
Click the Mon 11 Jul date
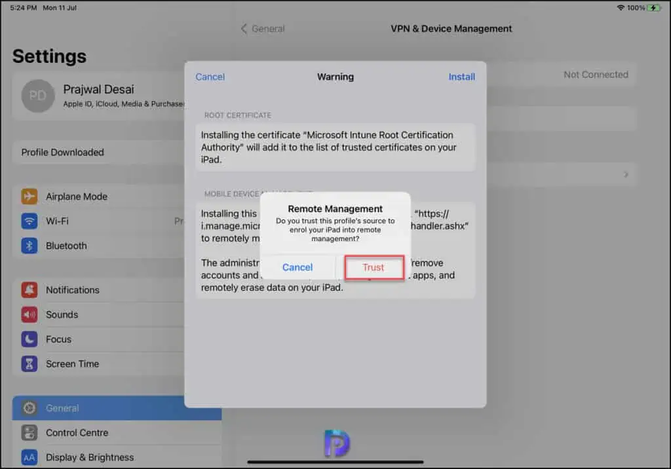[60, 8]
